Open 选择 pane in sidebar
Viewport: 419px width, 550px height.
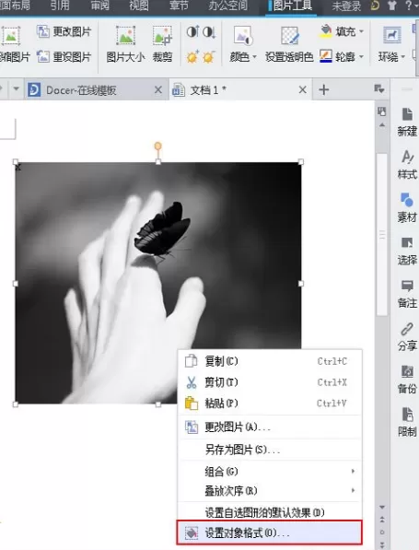(x=407, y=251)
